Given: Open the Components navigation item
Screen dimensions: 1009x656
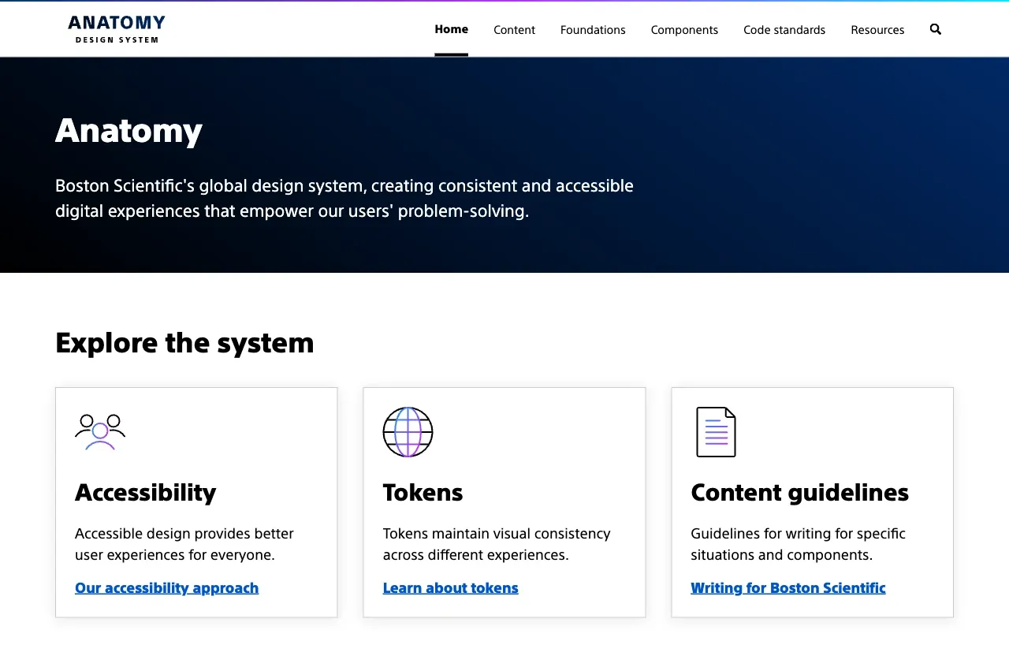Looking at the screenshot, I should coord(684,30).
